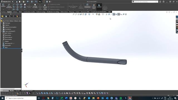178x100 pixels.
Task: Switch to the Esquisse tab
Action: pyautogui.click(x=9, y=12)
